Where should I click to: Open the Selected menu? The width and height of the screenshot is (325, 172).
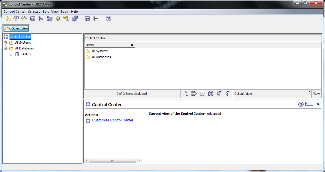pos(34,12)
